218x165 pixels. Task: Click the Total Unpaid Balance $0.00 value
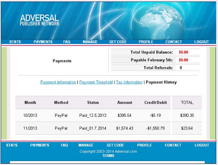184,52
